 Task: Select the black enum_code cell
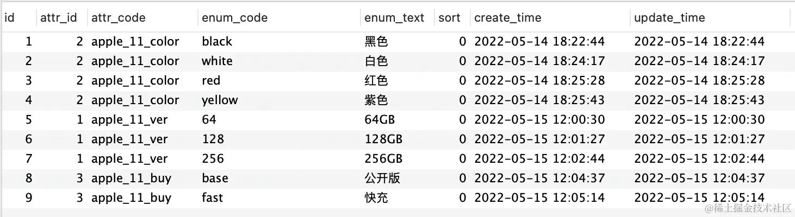click(216, 42)
